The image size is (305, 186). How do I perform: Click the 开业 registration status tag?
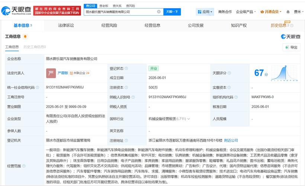154,68
